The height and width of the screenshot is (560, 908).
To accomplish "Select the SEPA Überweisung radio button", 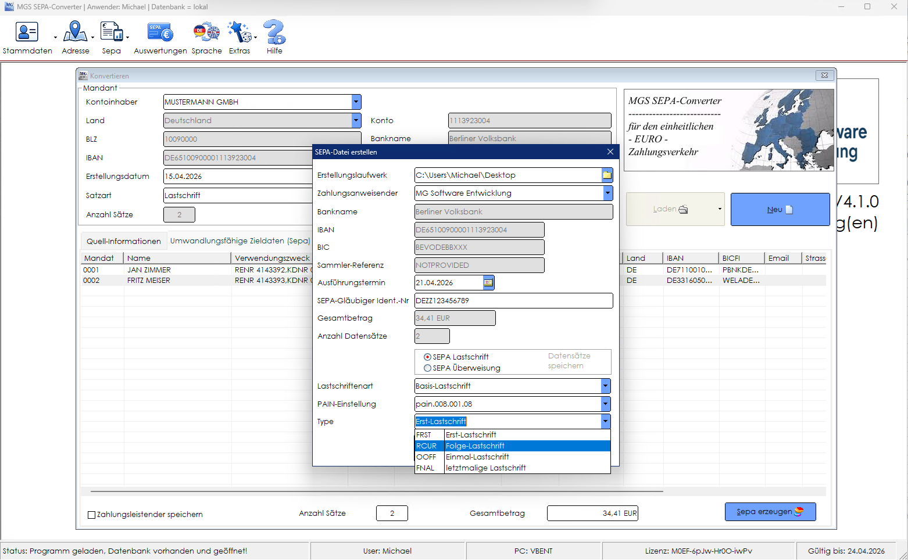I will [x=427, y=368].
